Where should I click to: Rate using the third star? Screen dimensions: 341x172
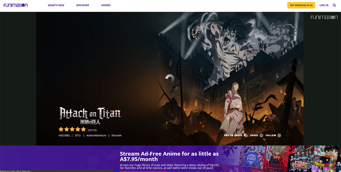(x=72, y=130)
